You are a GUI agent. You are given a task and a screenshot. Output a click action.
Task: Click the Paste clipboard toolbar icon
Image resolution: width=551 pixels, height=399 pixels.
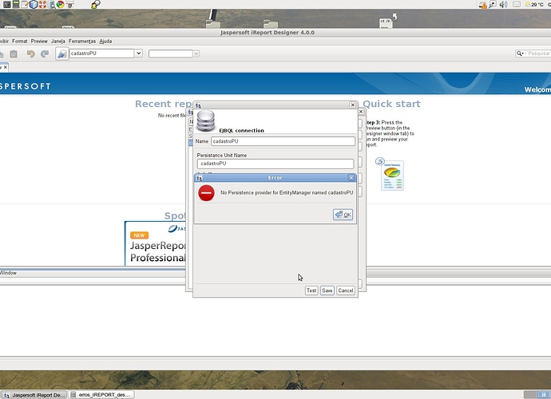point(14,53)
